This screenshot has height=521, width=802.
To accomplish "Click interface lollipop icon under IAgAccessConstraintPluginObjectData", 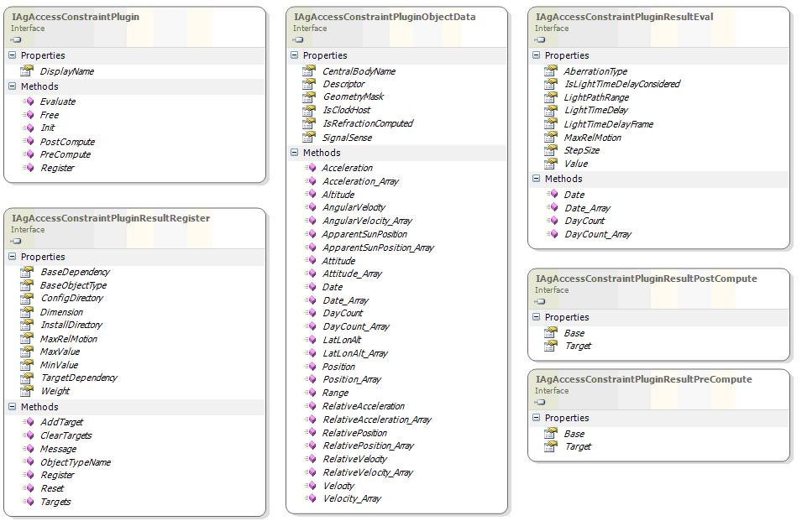I will (x=297, y=39).
